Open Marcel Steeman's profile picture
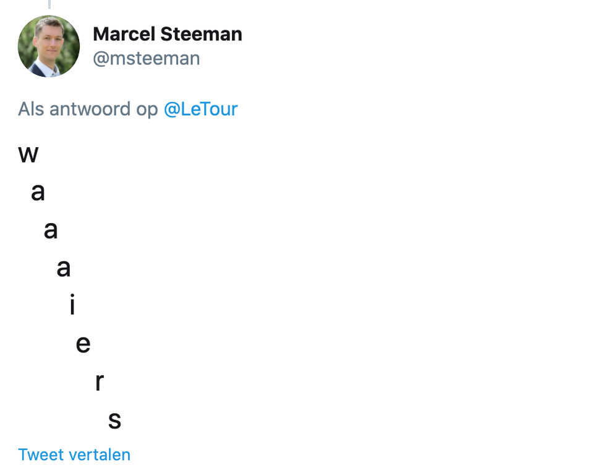This screenshot has height=473, width=606. (49, 46)
